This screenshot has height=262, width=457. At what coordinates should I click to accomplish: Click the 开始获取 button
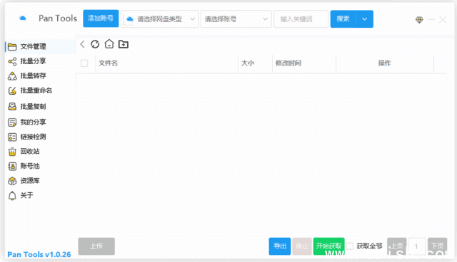(x=328, y=246)
